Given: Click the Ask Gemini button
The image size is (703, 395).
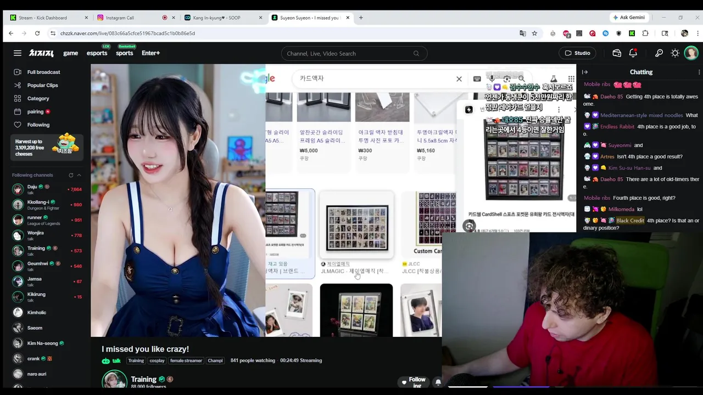Looking at the screenshot, I should (629, 18).
